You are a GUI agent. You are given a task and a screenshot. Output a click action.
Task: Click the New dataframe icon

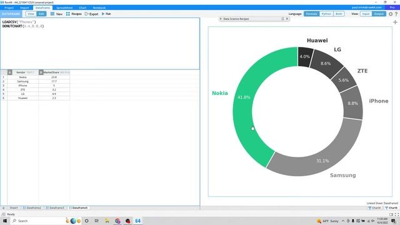coord(52,14)
